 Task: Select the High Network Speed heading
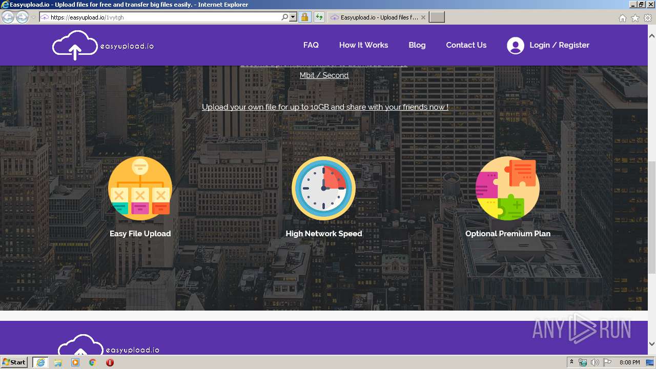[x=324, y=234]
